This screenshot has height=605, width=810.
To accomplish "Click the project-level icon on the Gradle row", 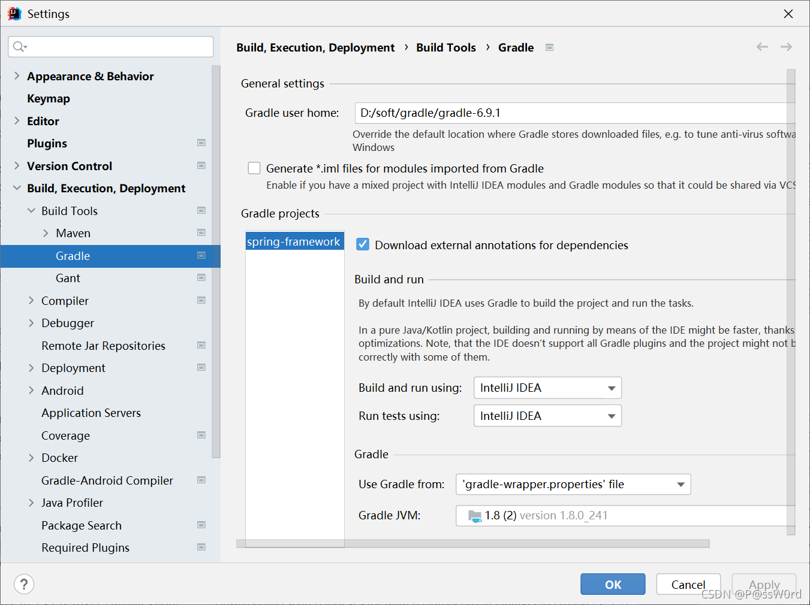I will point(201,256).
